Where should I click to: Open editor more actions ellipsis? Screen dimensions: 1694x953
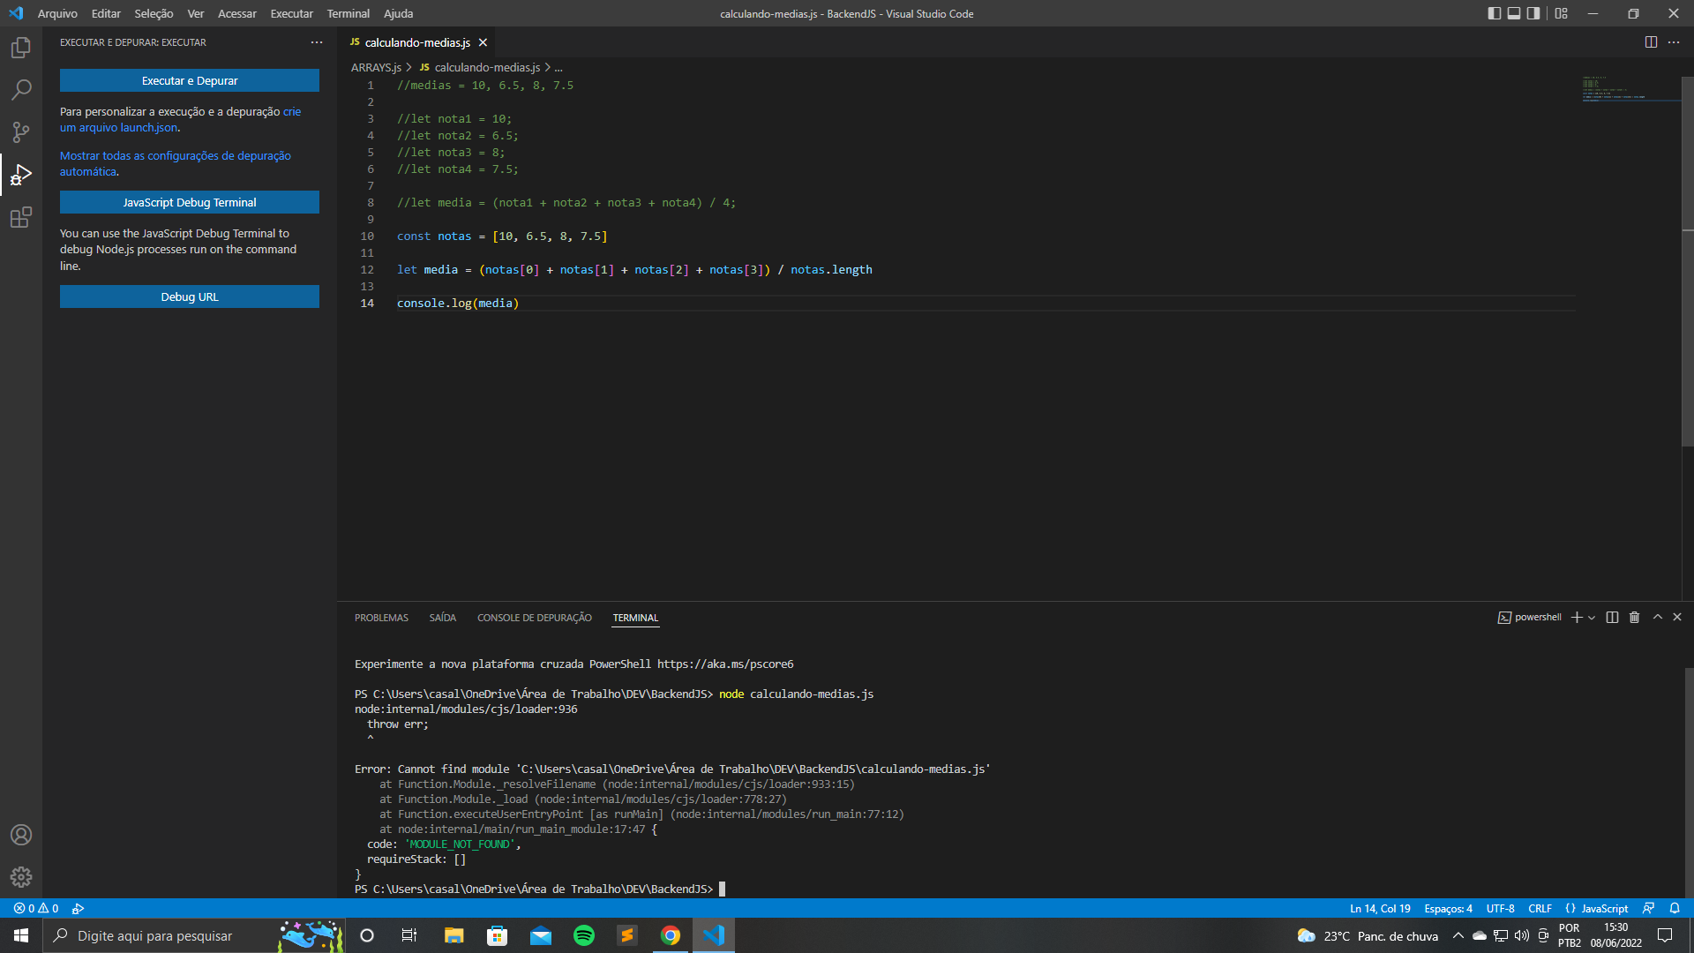(x=1674, y=42)
